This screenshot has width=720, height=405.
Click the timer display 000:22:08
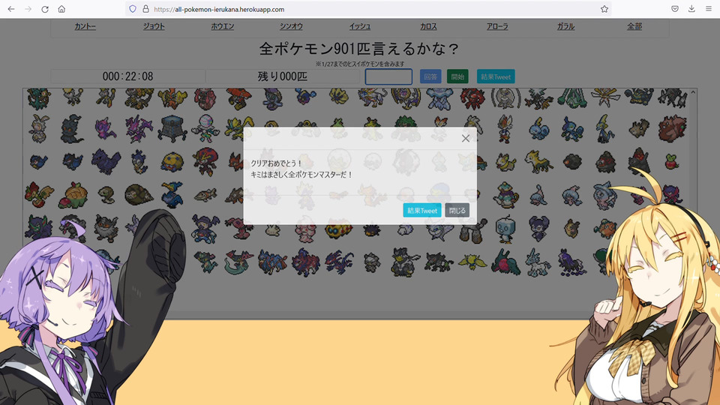[127, 76]
